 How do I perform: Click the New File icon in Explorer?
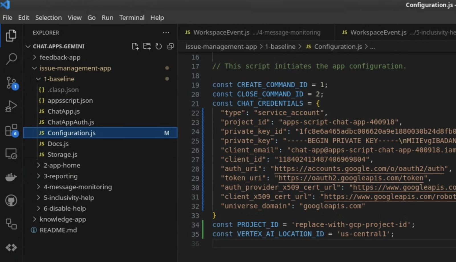point(135,46)
